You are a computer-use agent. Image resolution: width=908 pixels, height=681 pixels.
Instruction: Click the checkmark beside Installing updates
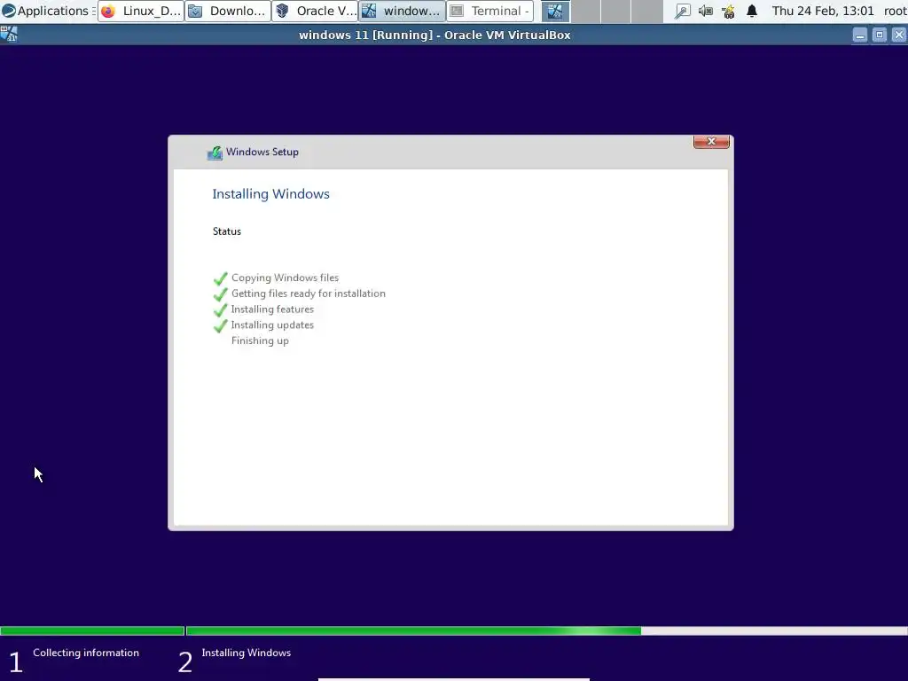coord(220,325)
